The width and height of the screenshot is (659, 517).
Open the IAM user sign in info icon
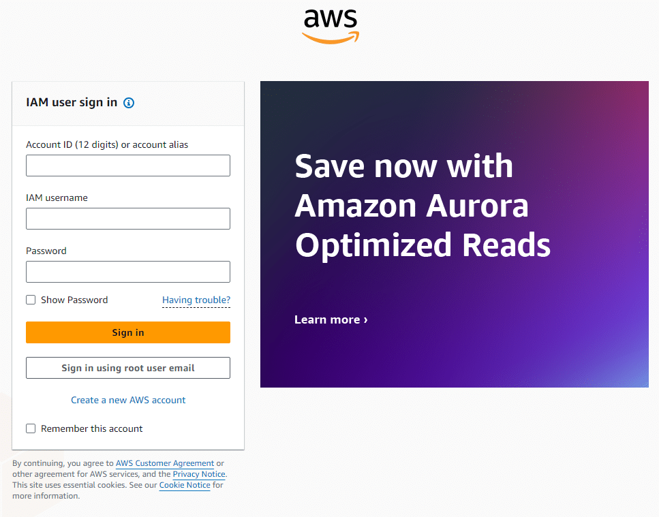(x=129, y=103)
